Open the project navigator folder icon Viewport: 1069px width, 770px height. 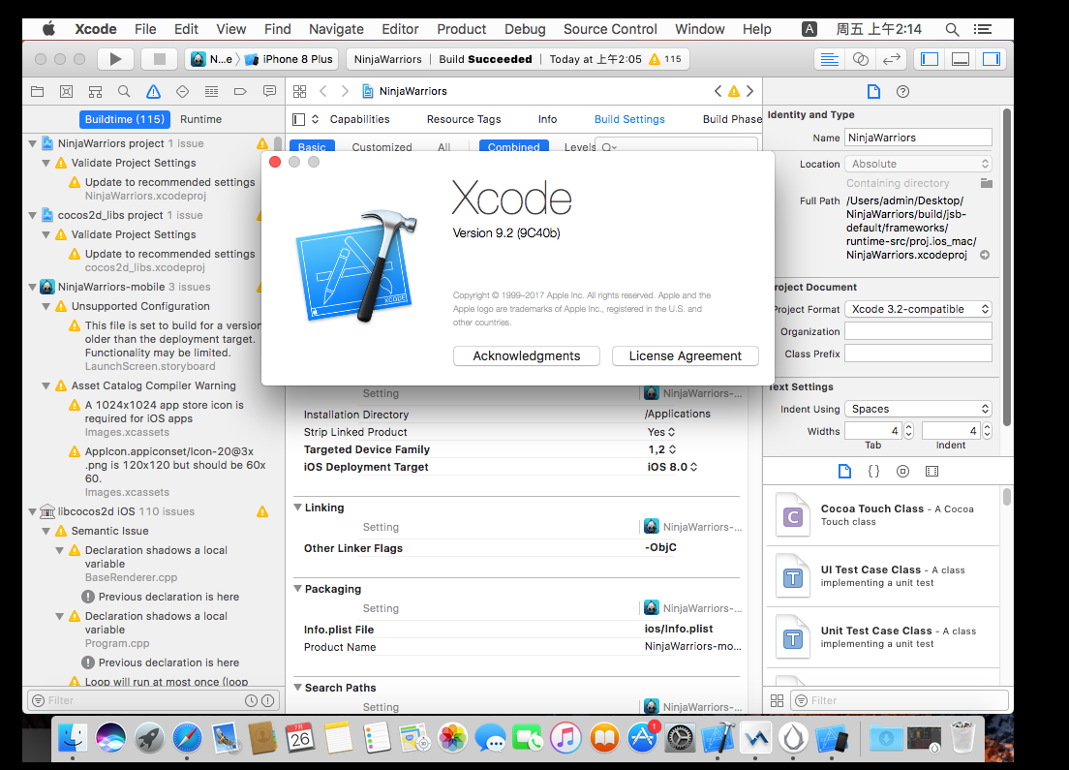(x=38, y=91)
